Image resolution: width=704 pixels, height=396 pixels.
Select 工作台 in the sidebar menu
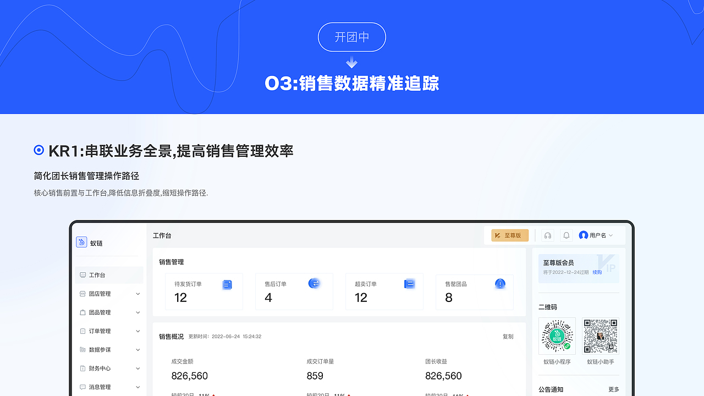point(109,275)
